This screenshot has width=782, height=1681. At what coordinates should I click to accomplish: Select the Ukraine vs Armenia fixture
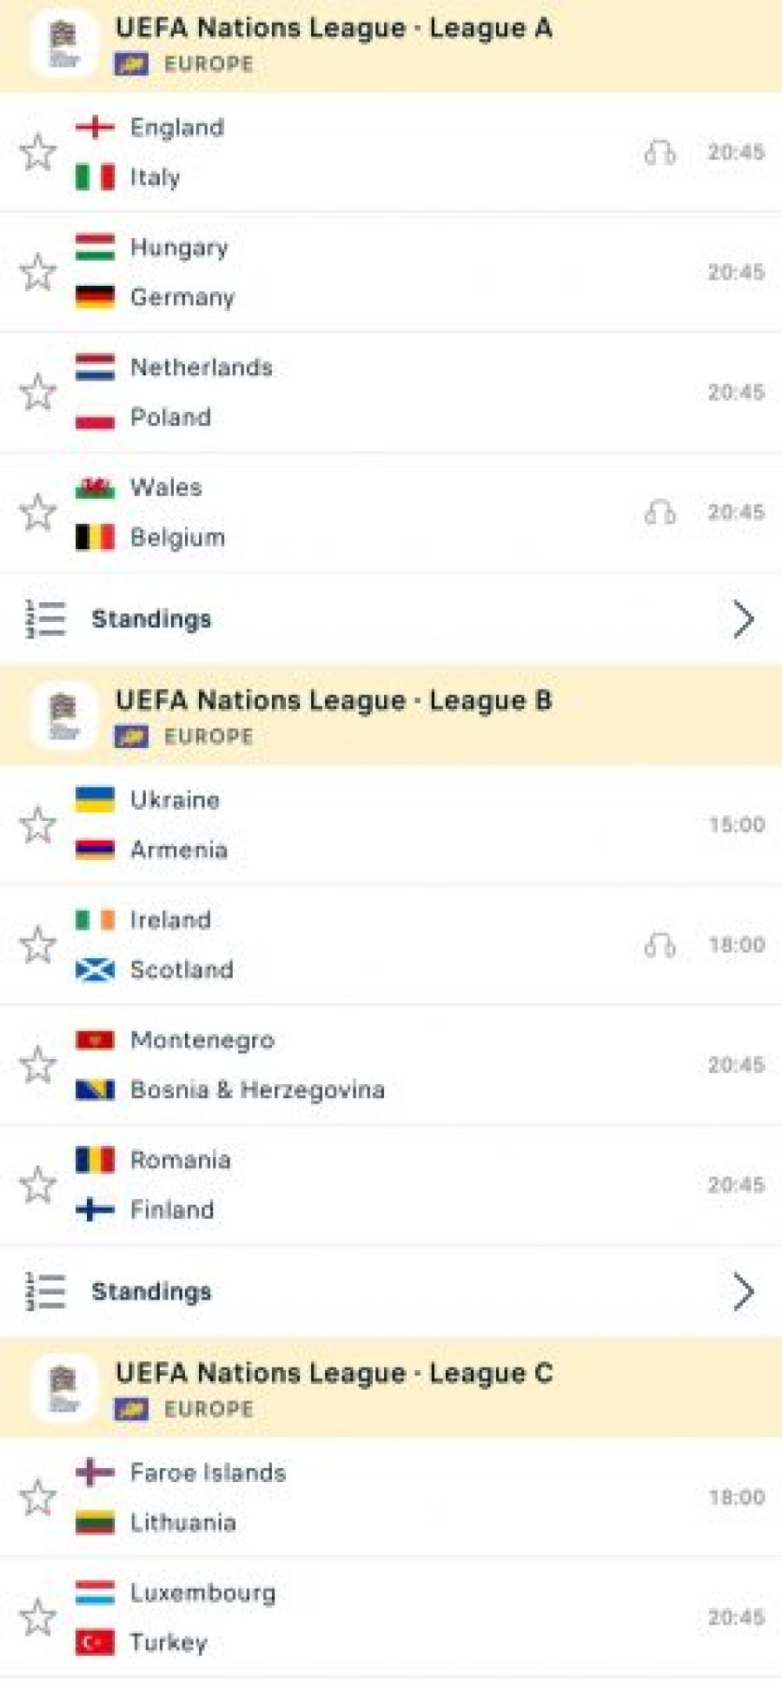pos(391,824)
